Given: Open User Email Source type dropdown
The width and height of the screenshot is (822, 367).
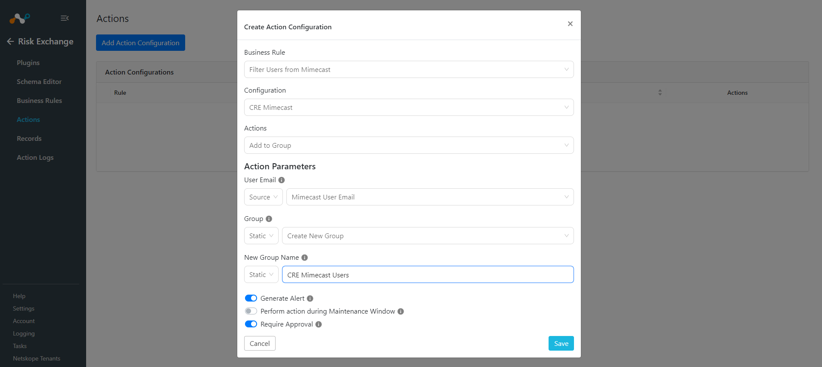Looking at the screenshot, I should click(263, 197).
